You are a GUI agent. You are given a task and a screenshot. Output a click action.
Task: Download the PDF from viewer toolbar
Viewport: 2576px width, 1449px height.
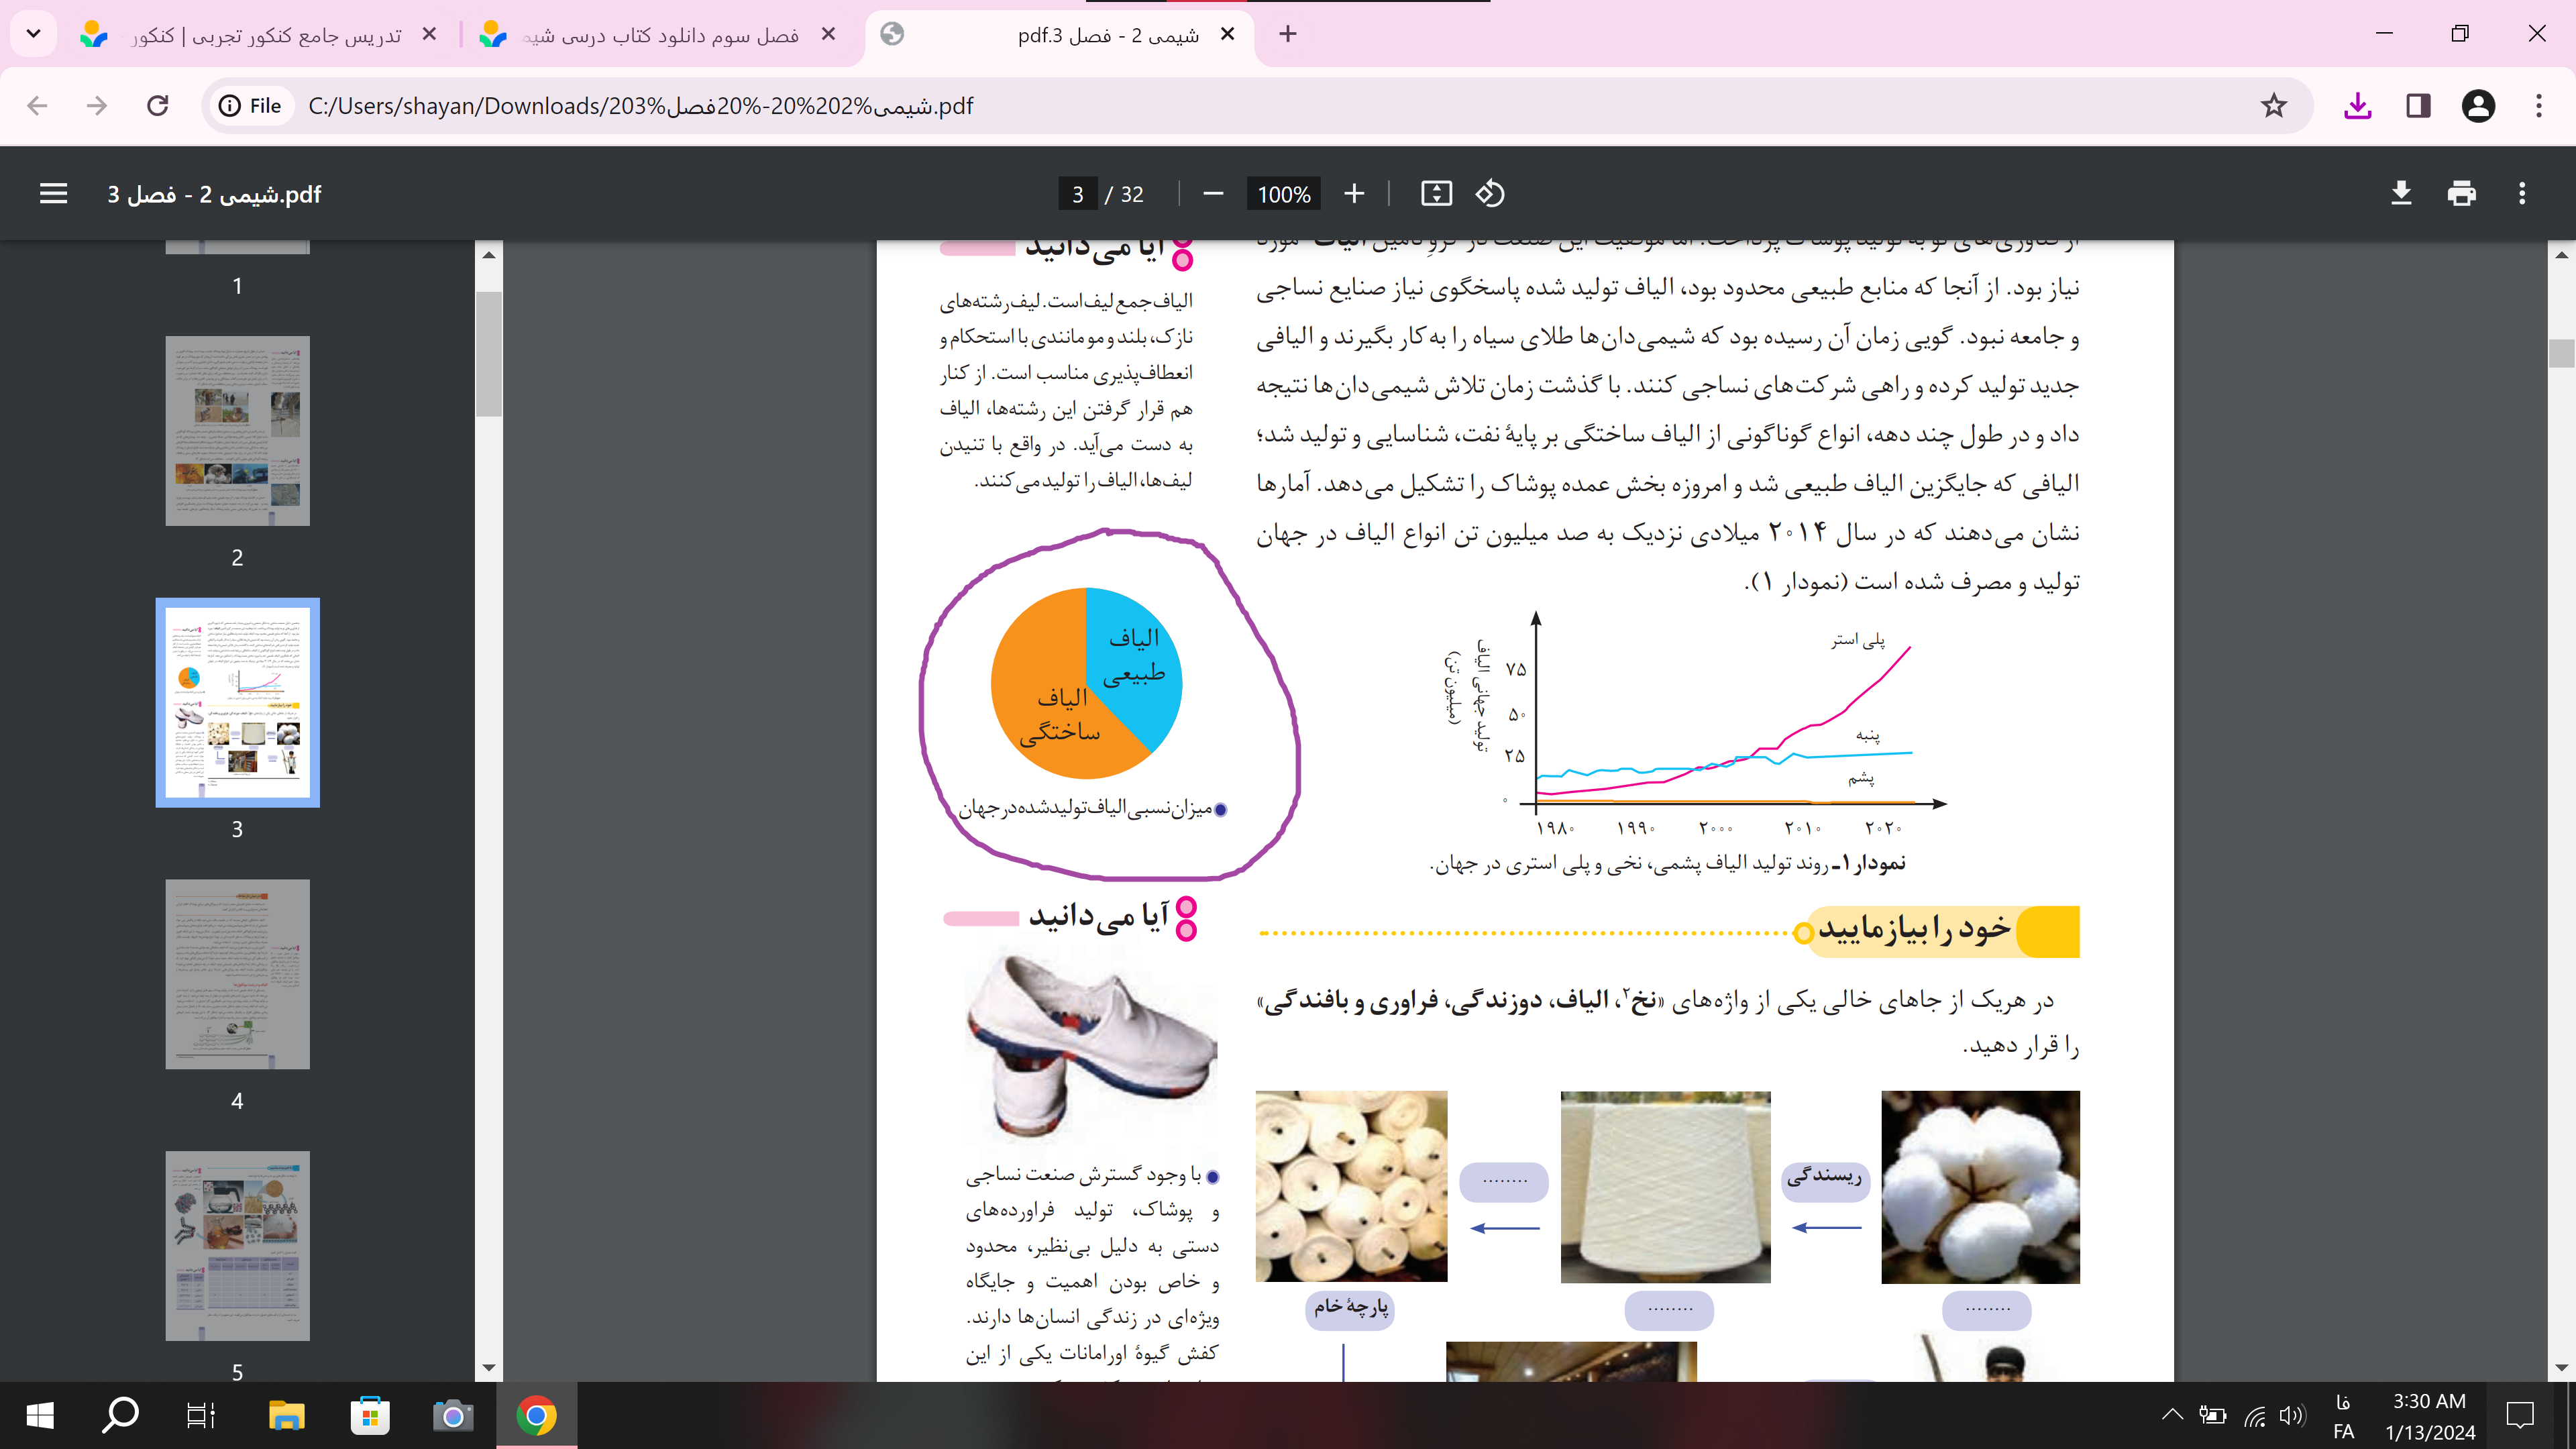coord(2401,194)
